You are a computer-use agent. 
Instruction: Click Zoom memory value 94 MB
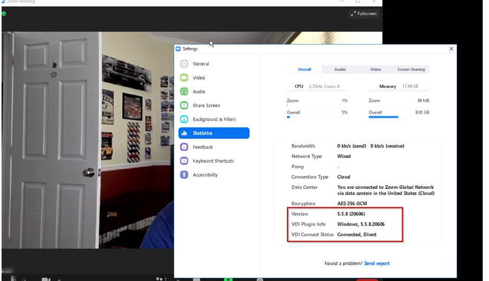pos(423,101)
